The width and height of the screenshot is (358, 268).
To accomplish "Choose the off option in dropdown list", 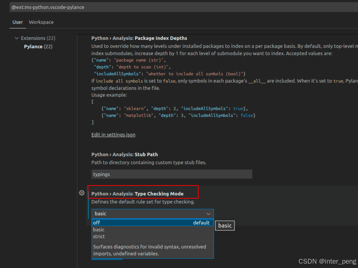I will pyautogui.click(x=152, y=223).
